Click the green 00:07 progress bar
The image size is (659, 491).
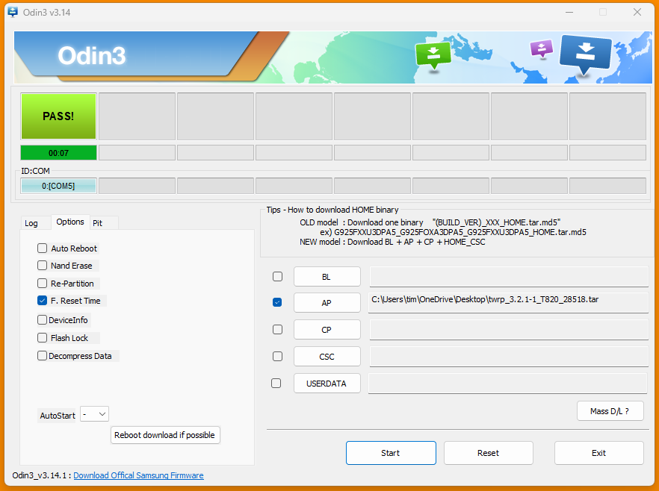(x=58, y=153)
